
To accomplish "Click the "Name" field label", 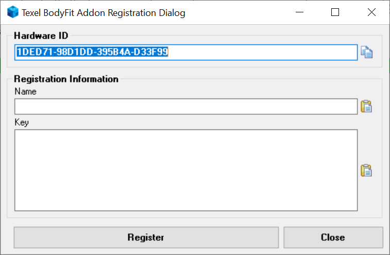I will [x=25, y=91].
